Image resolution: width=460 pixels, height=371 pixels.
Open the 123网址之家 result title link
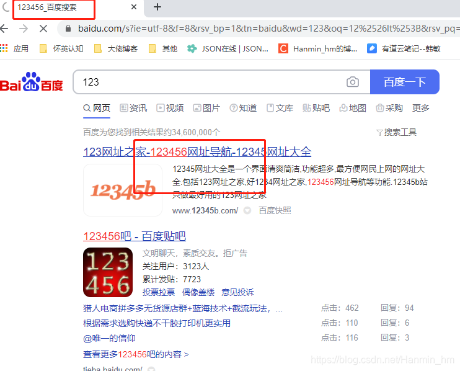click(197, 152)
